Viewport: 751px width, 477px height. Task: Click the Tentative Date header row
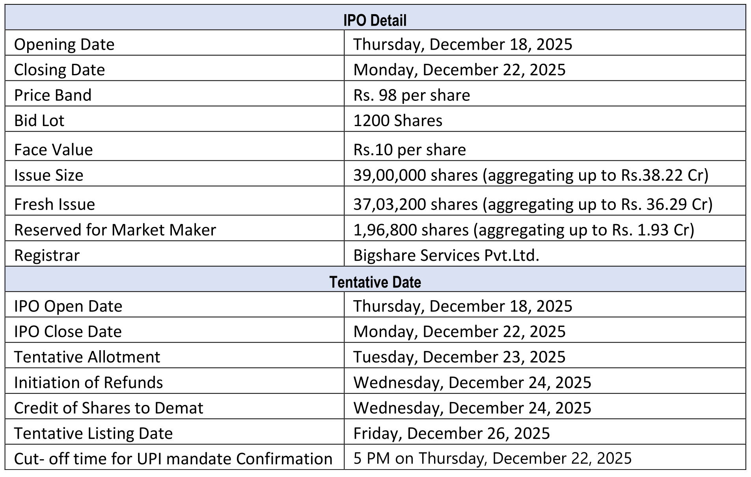[x=375, y=282]
